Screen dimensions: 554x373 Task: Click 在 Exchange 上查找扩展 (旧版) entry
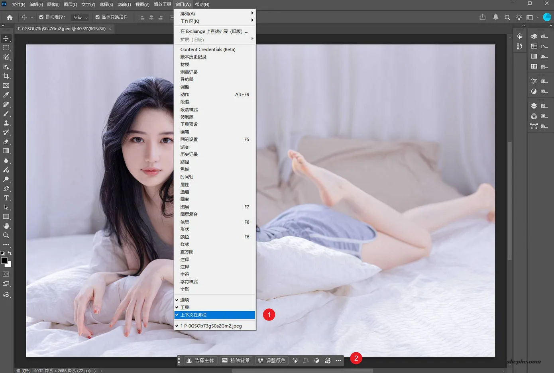(215, 31)
